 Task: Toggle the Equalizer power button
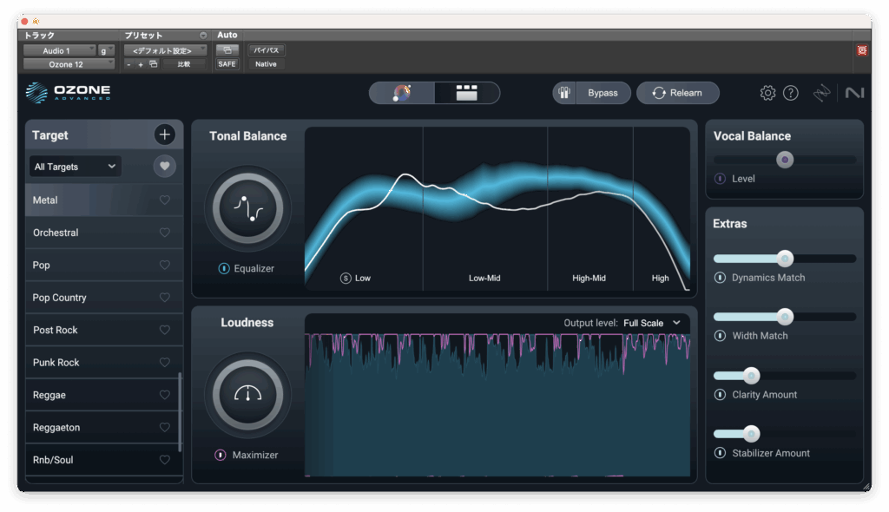click(x=224, y=269)
